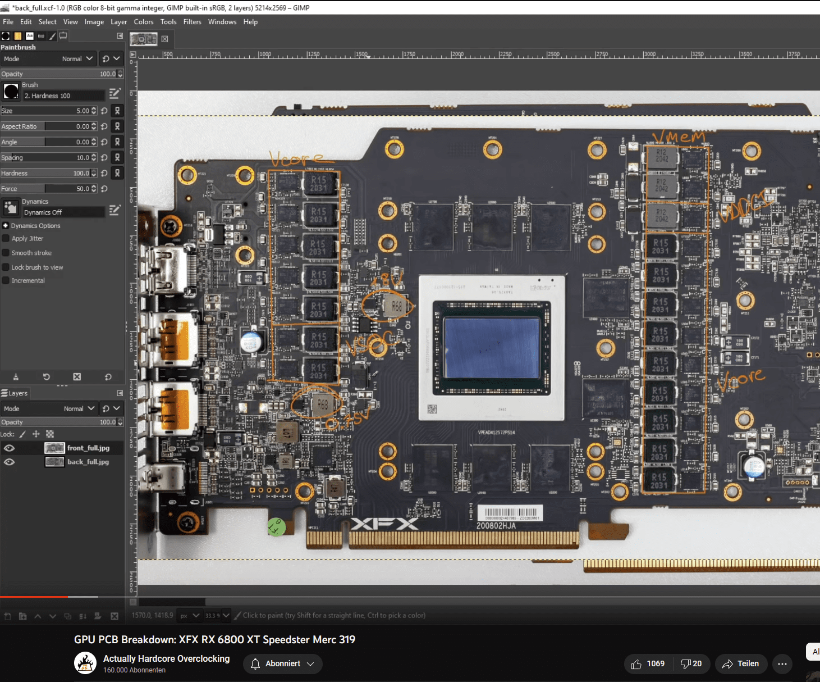The height and width of the screenshot is (682, 820).
Task: Open the Select menu
Action: click(x=48, y=22)
